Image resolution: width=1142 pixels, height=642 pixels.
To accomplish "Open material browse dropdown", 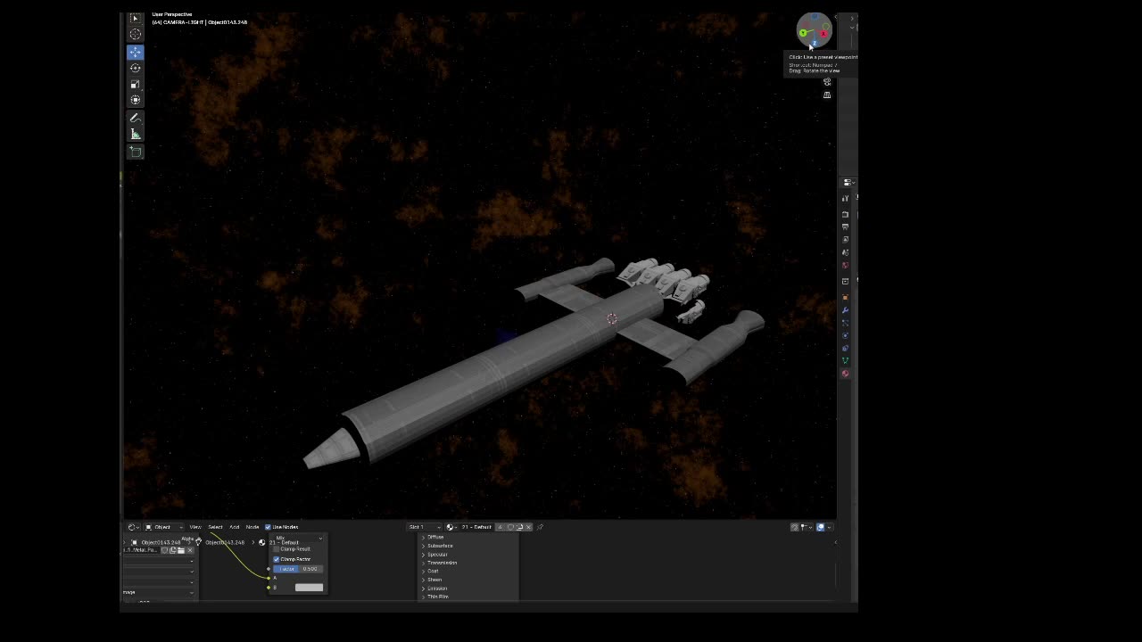I will (451, 527).
